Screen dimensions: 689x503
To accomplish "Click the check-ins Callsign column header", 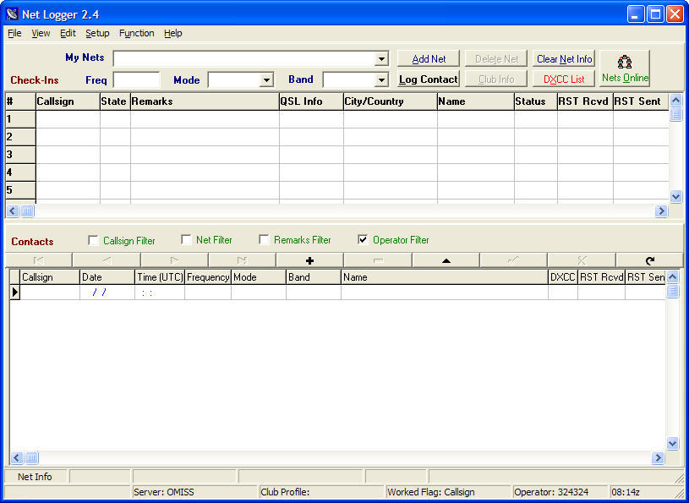I will tap(68, 101).
